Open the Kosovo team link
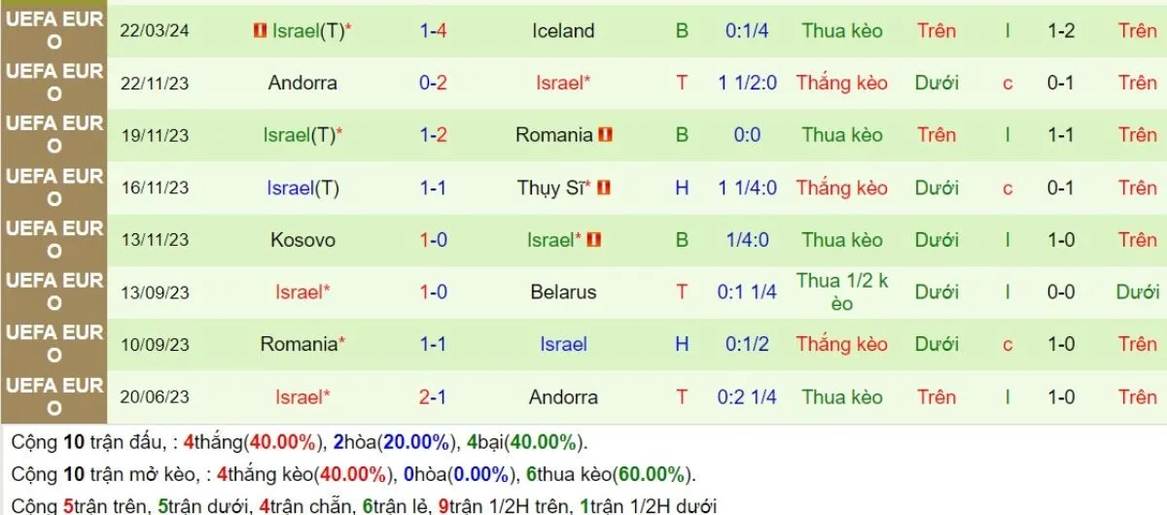This screenshot has height=515, width=1167. coord(302,240)
